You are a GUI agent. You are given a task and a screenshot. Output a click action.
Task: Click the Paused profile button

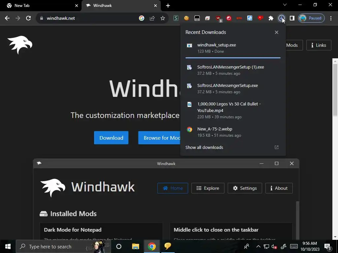[311, 18]
